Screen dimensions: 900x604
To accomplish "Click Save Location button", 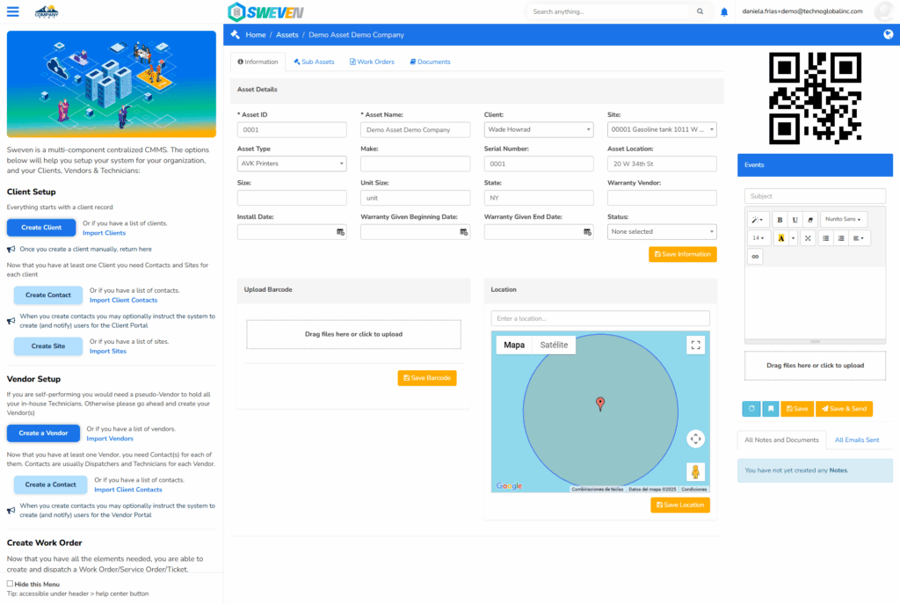I will 680,506.
